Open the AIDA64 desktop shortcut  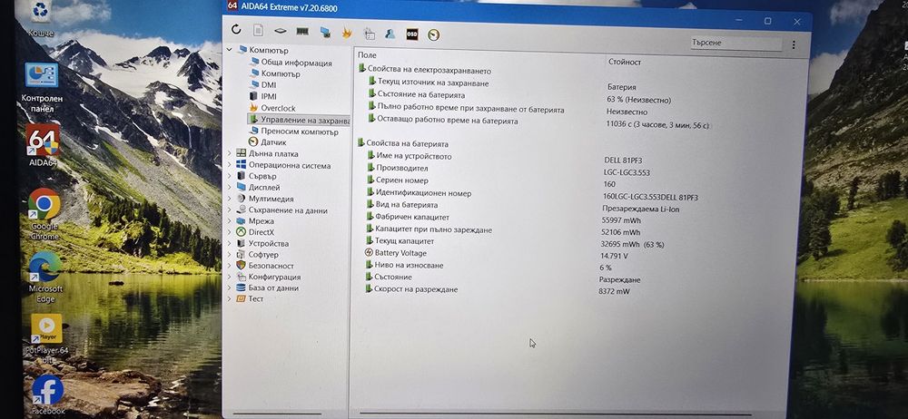(43, 145)
